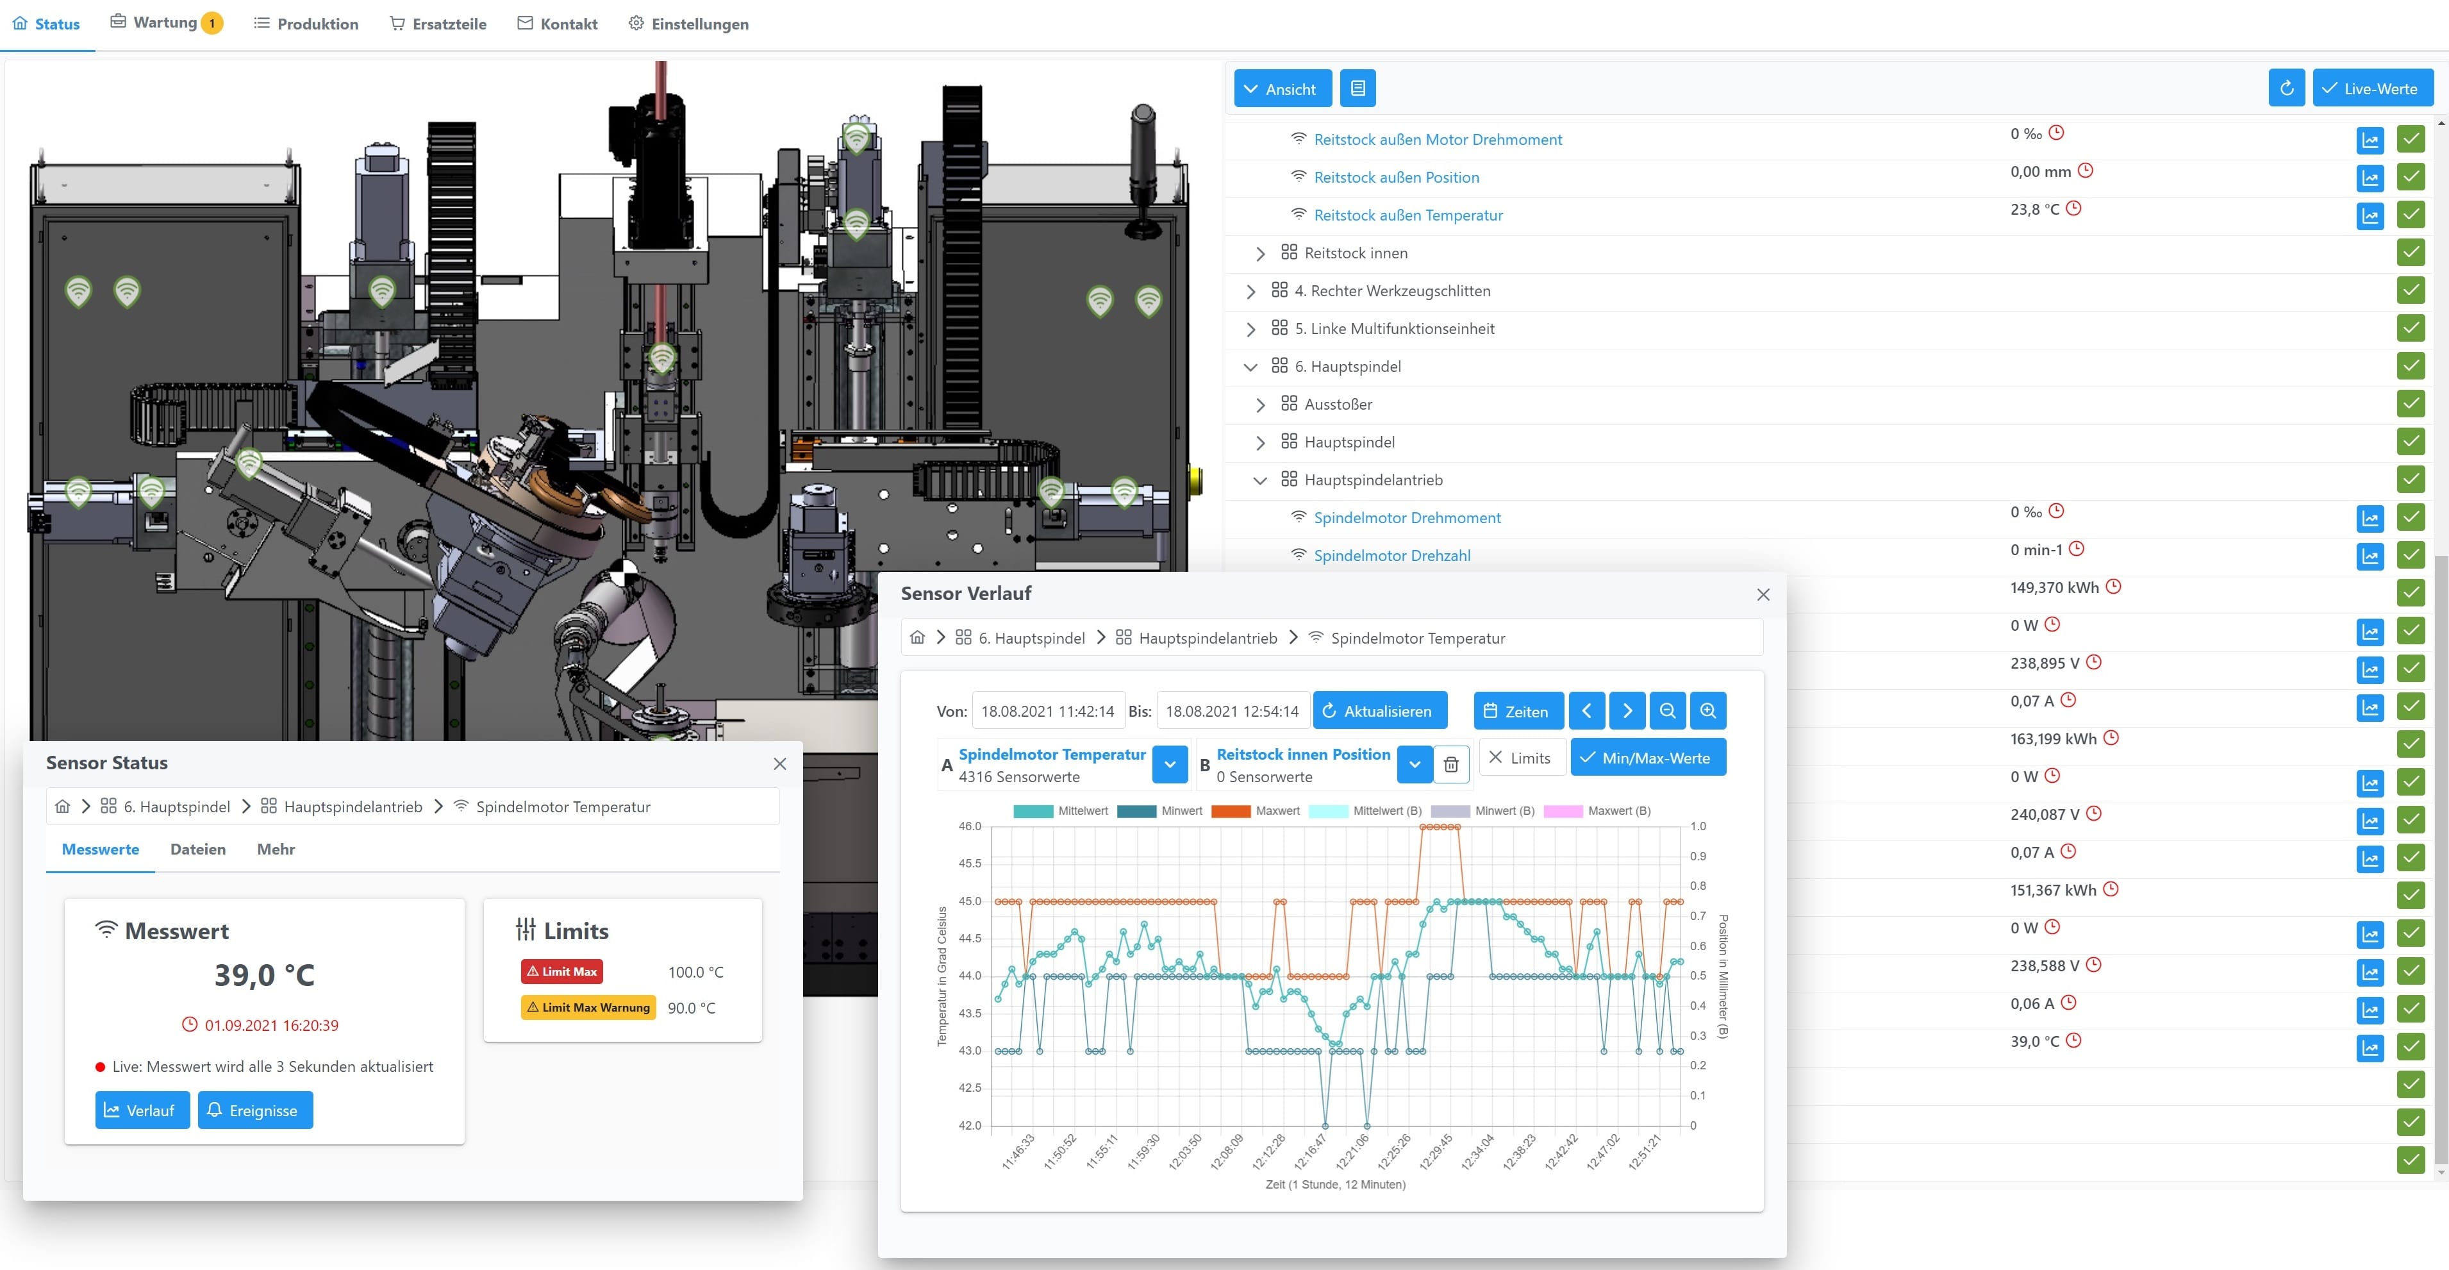The width and height of the screenshot is (2449, 1270).
Task: Open the Wartung menu tab
Action: click(x=165, y=23)
